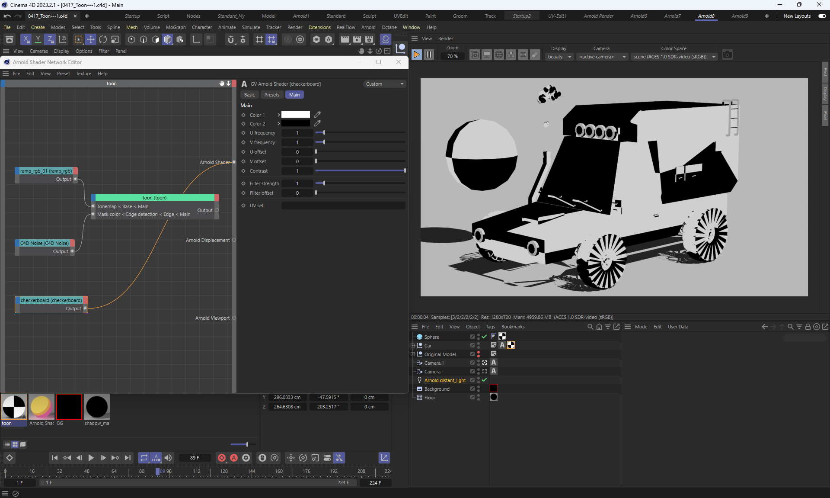Image resolution: width=830 pixels, height=498 pixels.
Task: Play the animation forward
Action: (91, 458)
